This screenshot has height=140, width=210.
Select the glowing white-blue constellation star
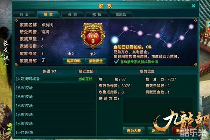[115, 40]
